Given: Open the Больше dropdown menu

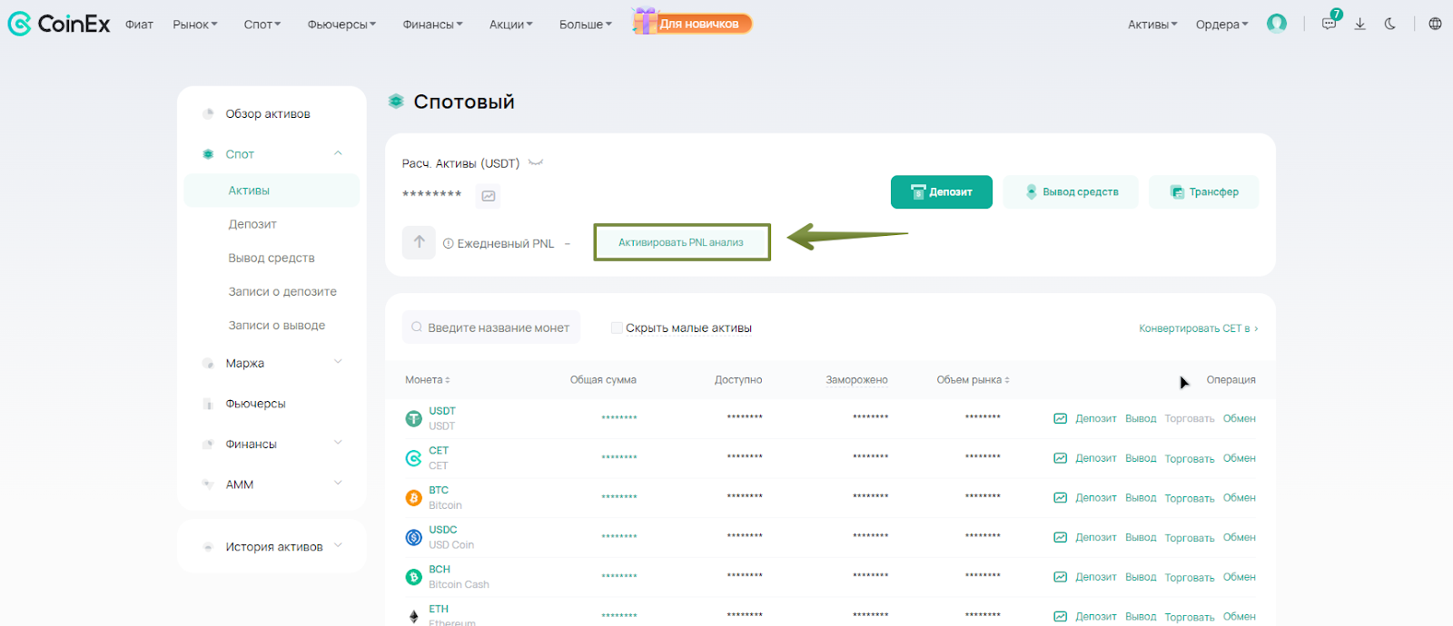Looking at the screenshot, I should [x=586, y=24].
